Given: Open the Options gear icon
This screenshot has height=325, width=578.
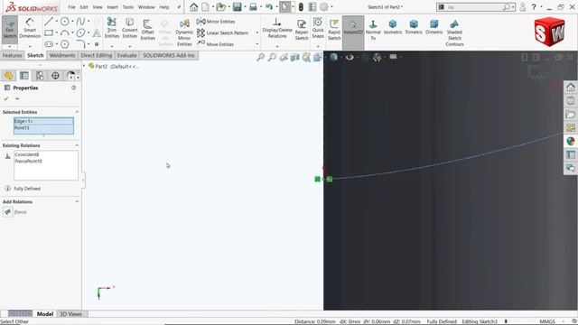Looking at the screenshot, I should pyautogui.click(x=323, y=6).
